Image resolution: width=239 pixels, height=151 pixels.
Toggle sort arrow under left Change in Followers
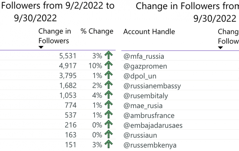pos(41,47)
